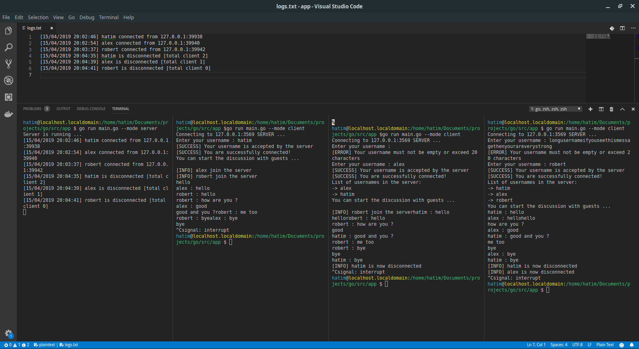Click line number 4 in gutter
The height and width of the screenshot is (349, 639).
pos(30,56)
